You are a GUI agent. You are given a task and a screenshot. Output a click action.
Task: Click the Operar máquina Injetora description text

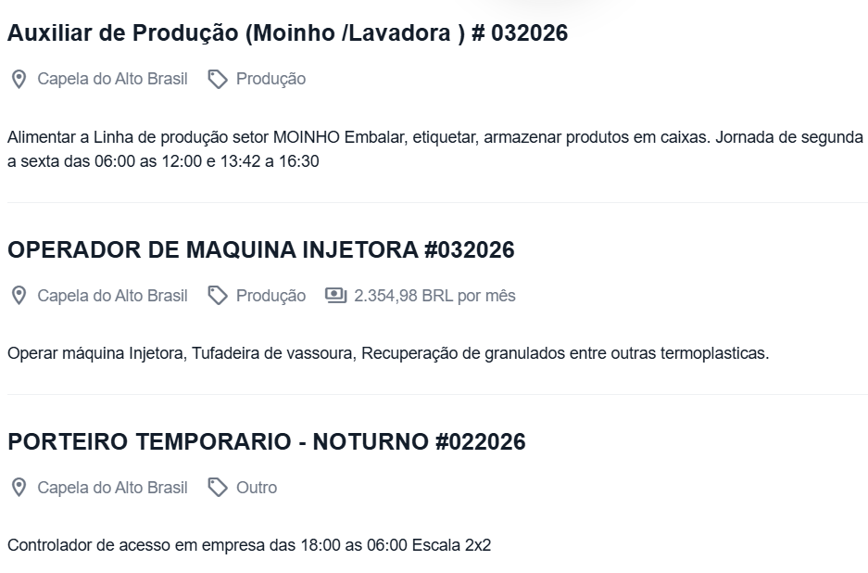(x=388, y=353)
